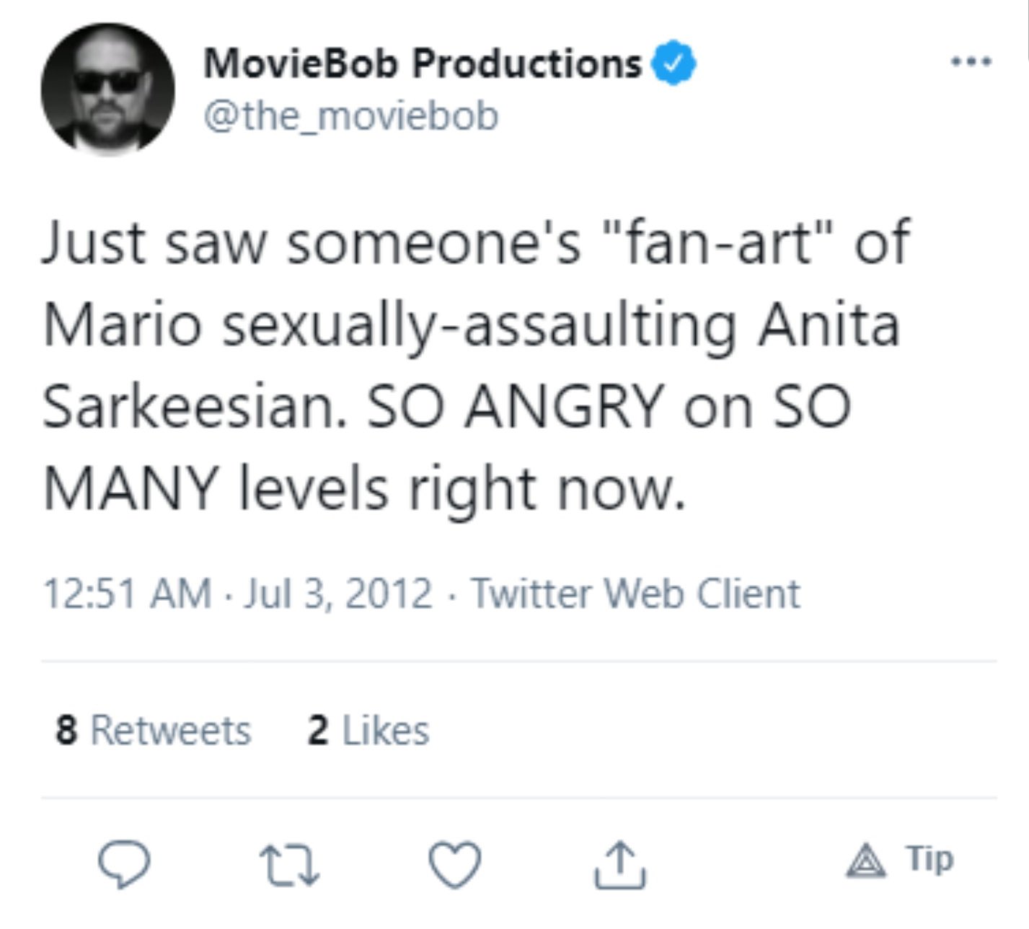This screenshot has height=929, width=1029.
Task: Click the 12:51 AM timestamp
Action: tap(128, 594)
